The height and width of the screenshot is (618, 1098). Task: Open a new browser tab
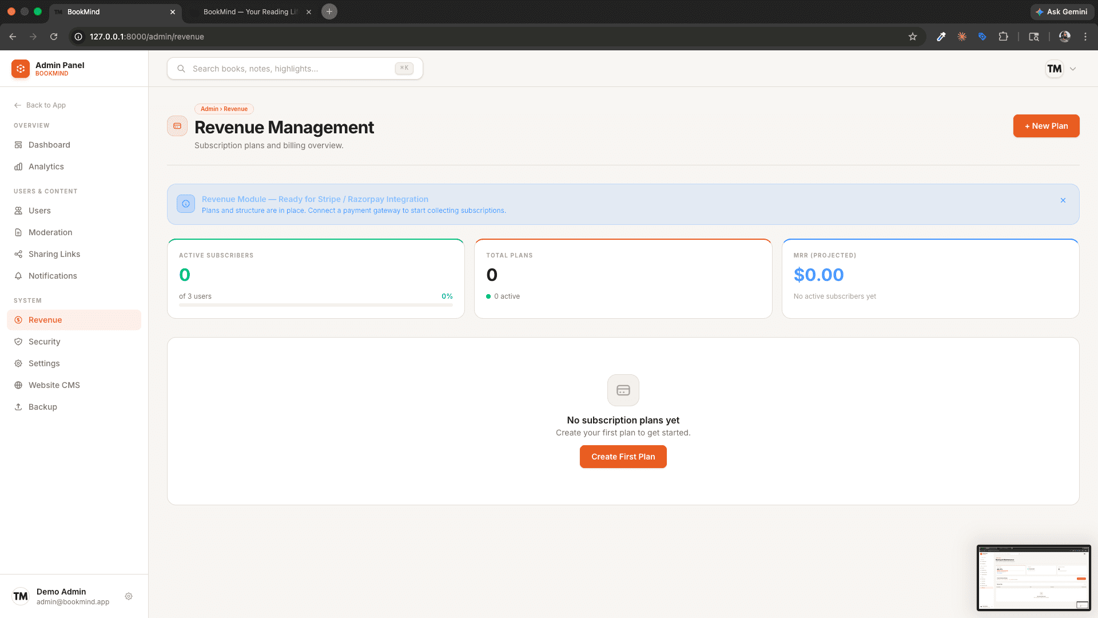(x=329, y=11)
